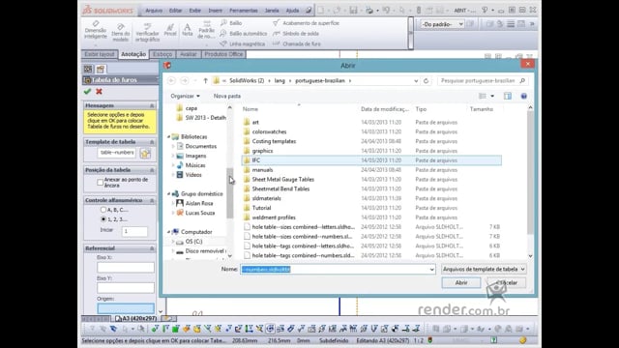This screenshot has height=348, width=619.
Task: Browse for table template file icon
Action: (145, 154)
